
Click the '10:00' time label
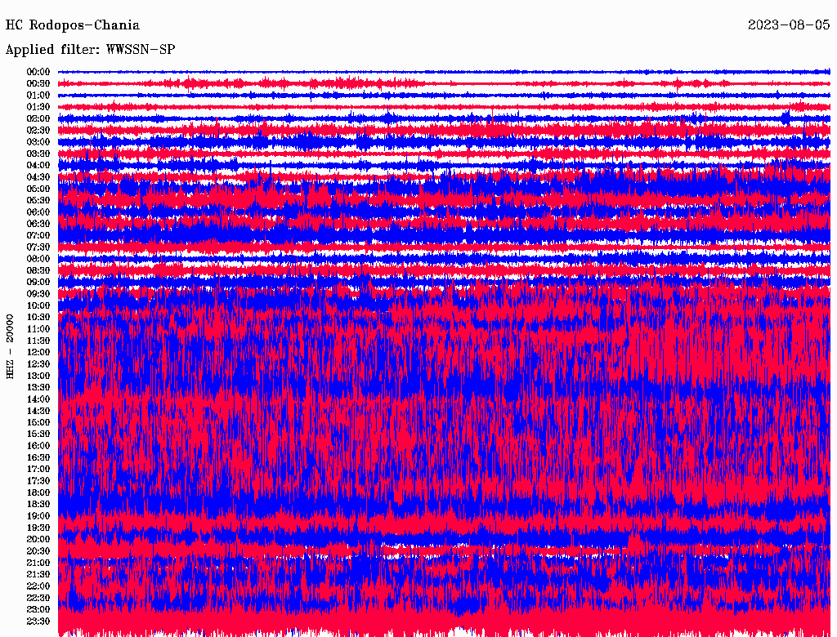tap(38, 305)
